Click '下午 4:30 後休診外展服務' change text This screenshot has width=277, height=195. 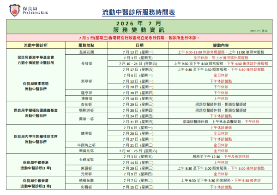coord(247,63)
